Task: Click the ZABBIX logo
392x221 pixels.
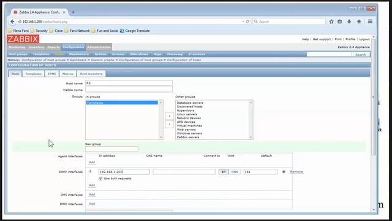Action: click(23, 39)
